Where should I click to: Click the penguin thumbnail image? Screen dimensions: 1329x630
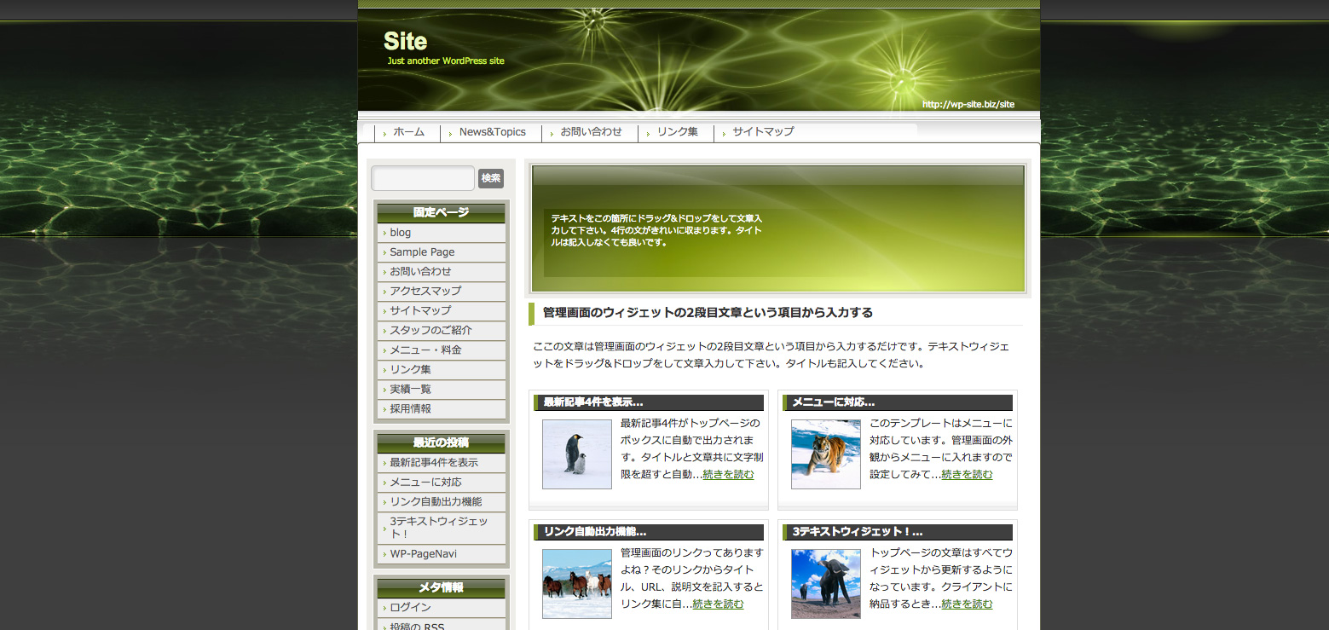pos(577,454)
